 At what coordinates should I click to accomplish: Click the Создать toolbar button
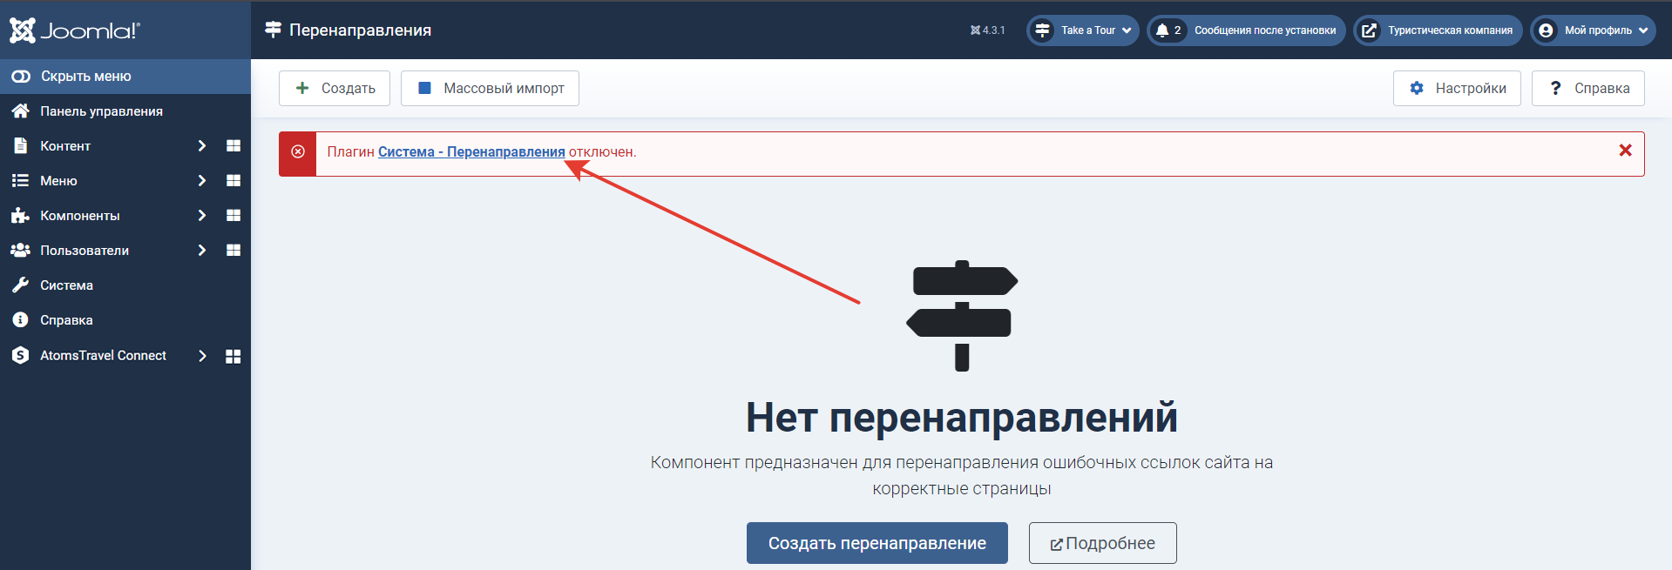click(x=335, y=88)
